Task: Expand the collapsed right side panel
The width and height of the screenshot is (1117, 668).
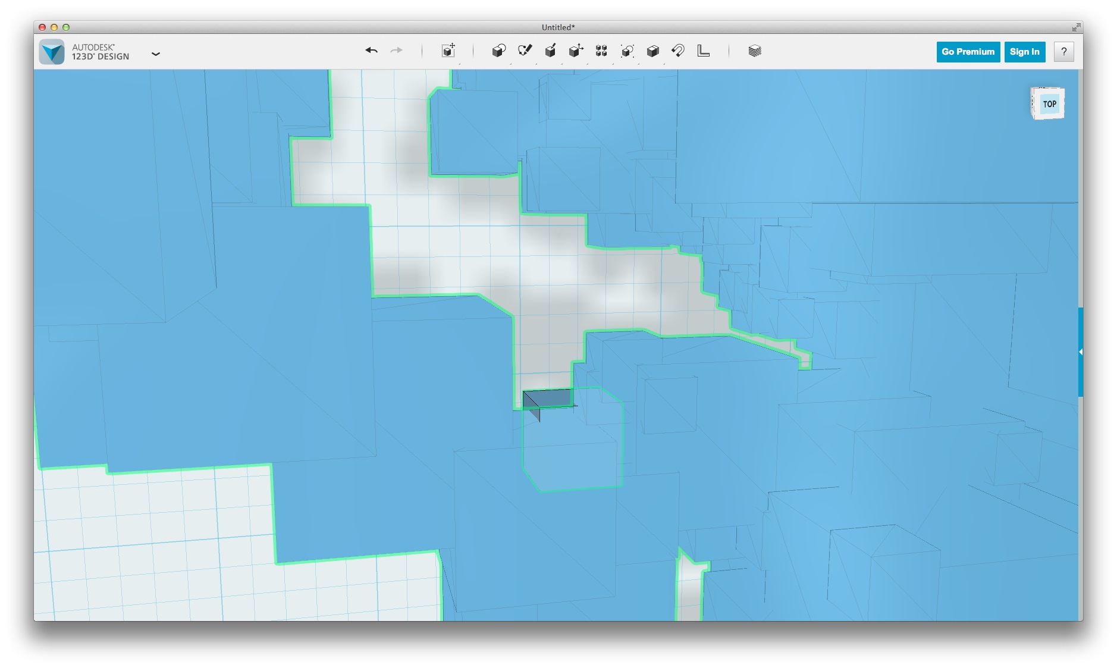Action: [x=1080, y=352]
